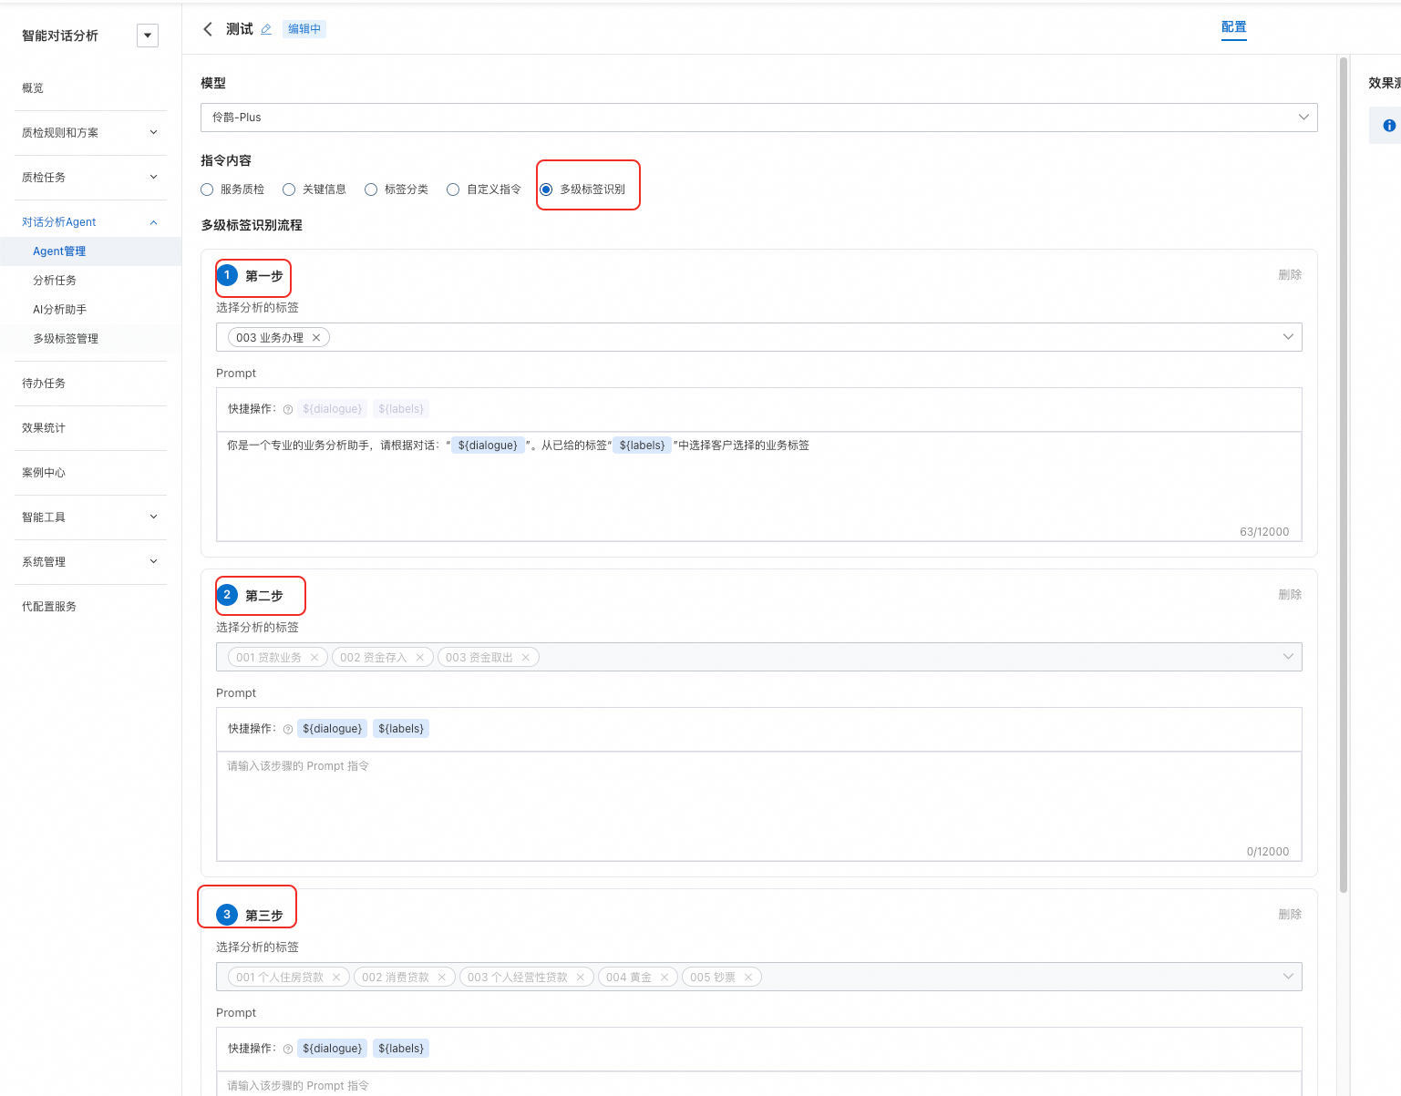
Task: Remove the 001 贷款业务 tag
Action: tap(314, 657)
